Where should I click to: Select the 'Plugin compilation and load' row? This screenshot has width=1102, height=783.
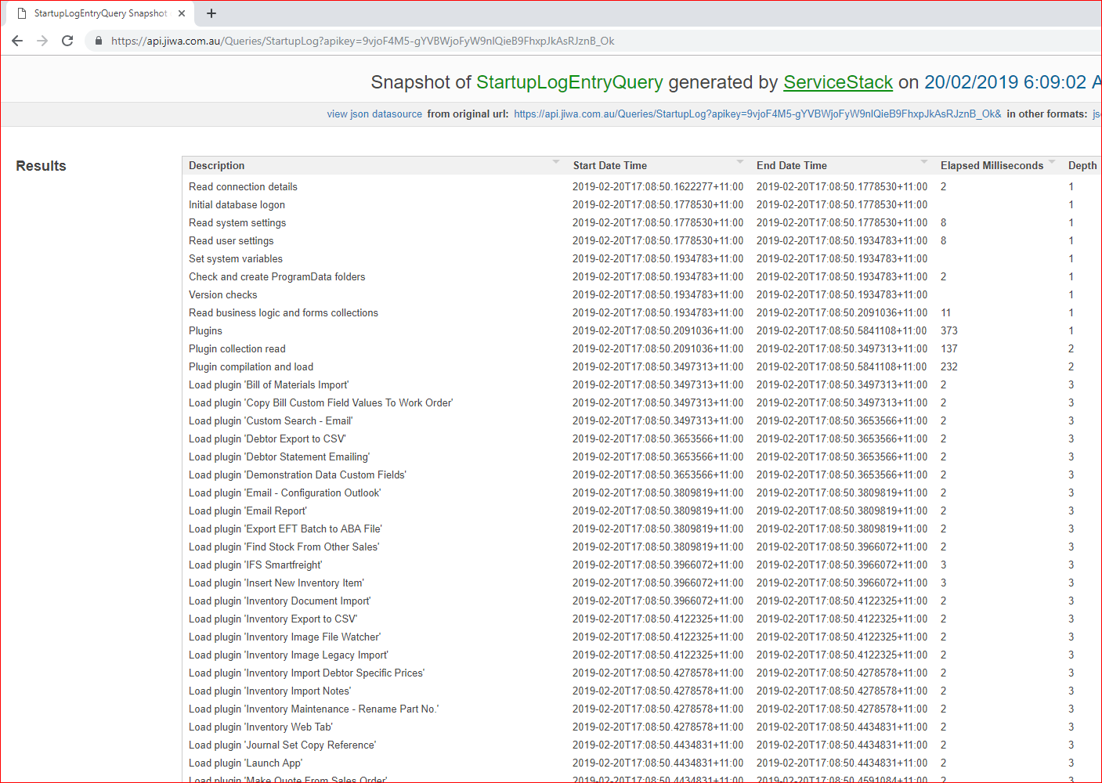click(251, 367)
